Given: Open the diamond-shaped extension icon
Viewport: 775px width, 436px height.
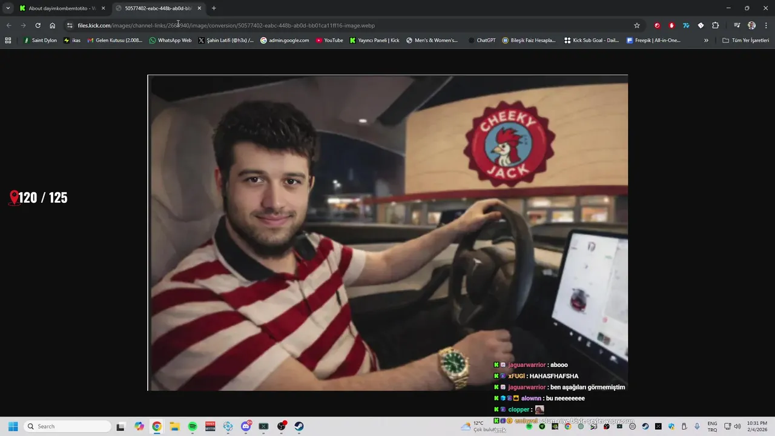Looking at the screenshot, I should pyautogui.click(x=701, y=25).
